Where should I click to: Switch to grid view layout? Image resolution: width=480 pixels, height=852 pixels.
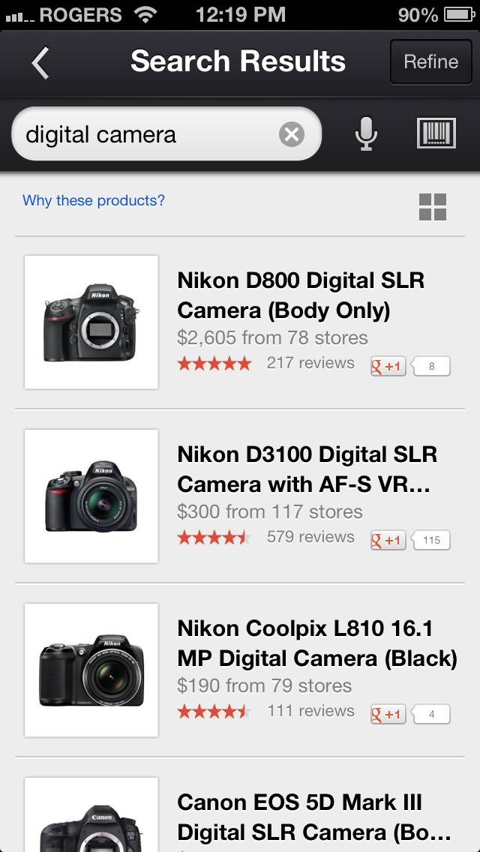click(x=433, y=207)
